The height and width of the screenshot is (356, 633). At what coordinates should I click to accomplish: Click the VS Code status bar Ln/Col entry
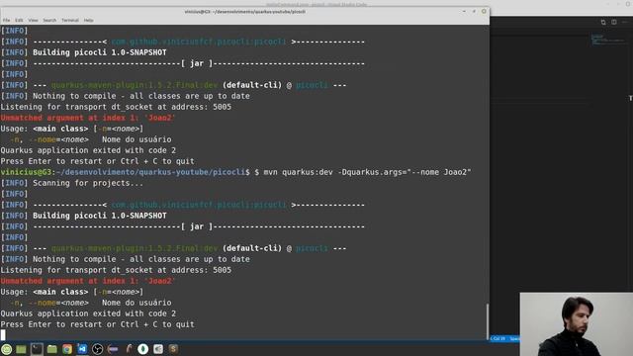pos(498,338)
